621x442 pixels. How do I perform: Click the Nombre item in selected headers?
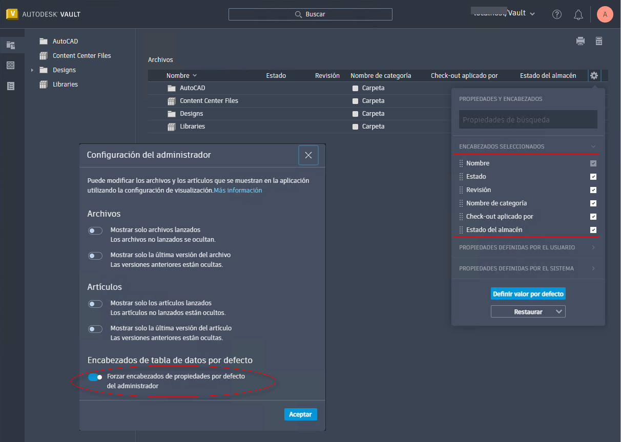[478, 163]
